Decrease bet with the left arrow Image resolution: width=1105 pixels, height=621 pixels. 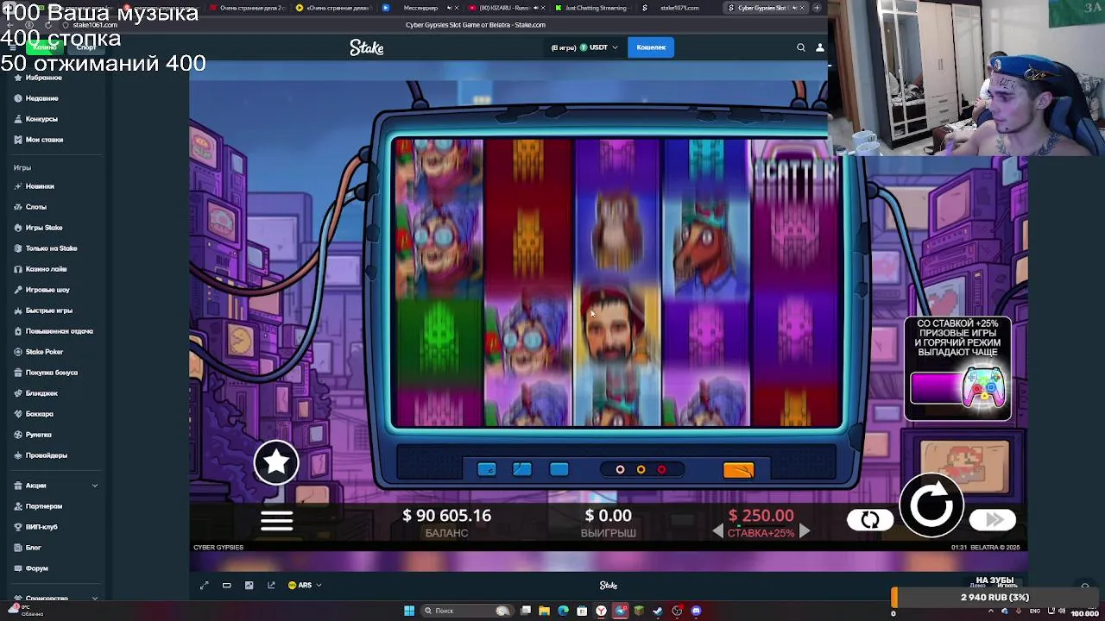coord(718,532)
